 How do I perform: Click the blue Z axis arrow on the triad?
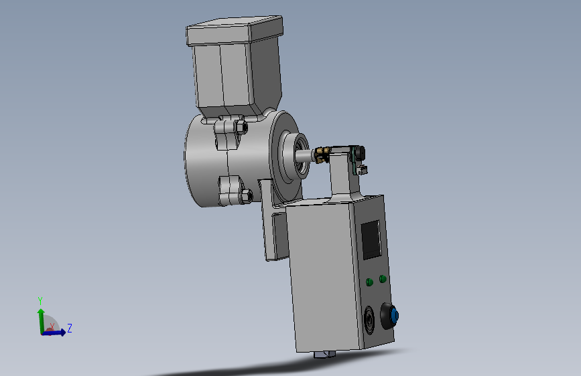[x=54, y=333]
